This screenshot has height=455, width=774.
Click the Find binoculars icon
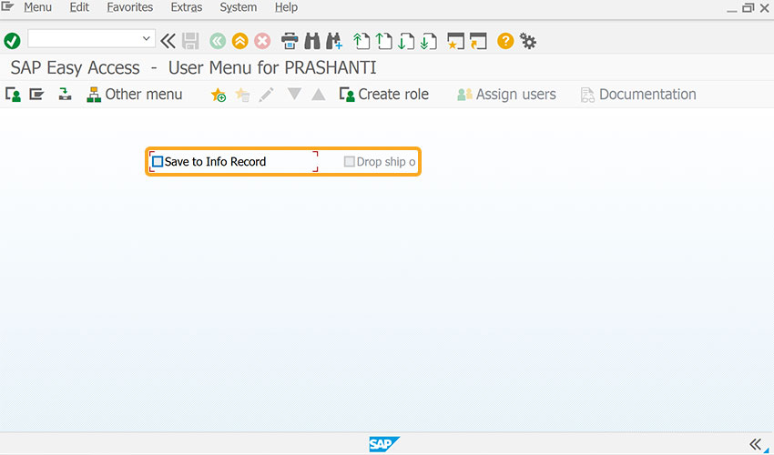(312, 40)
